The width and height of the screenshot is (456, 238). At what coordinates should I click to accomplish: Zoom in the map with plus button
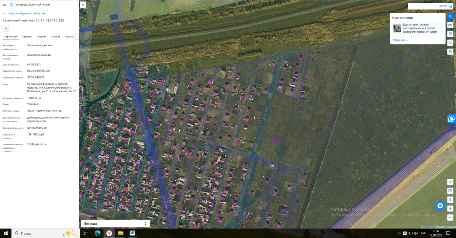tap(450, 209)
